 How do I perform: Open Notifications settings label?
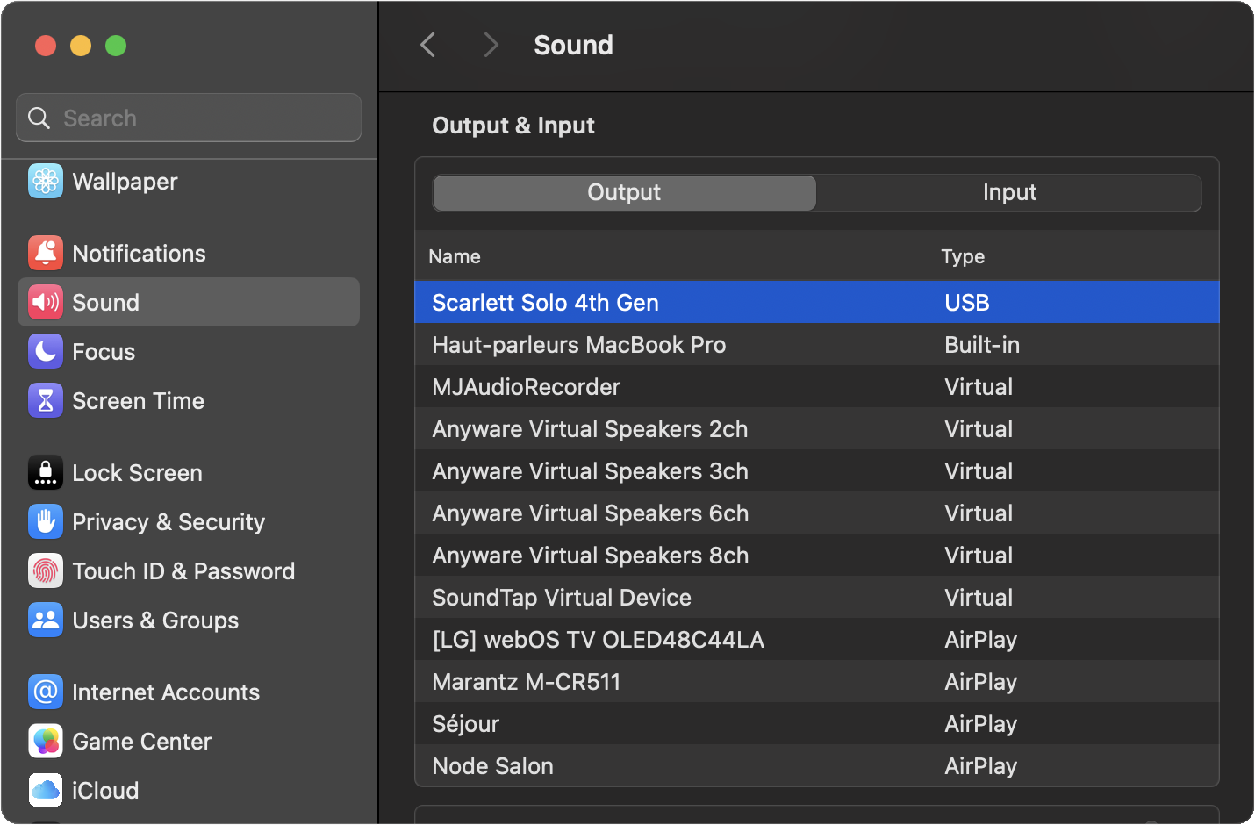(x=139, y=254)
